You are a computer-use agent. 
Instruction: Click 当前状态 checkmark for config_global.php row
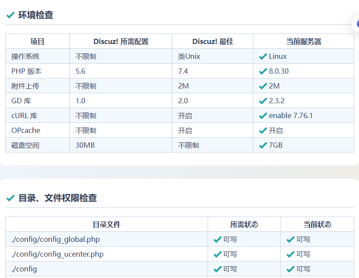[x=291, y=239]
